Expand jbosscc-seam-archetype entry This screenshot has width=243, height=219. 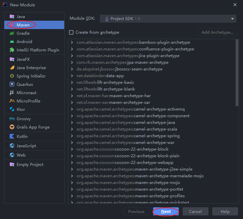72,69
